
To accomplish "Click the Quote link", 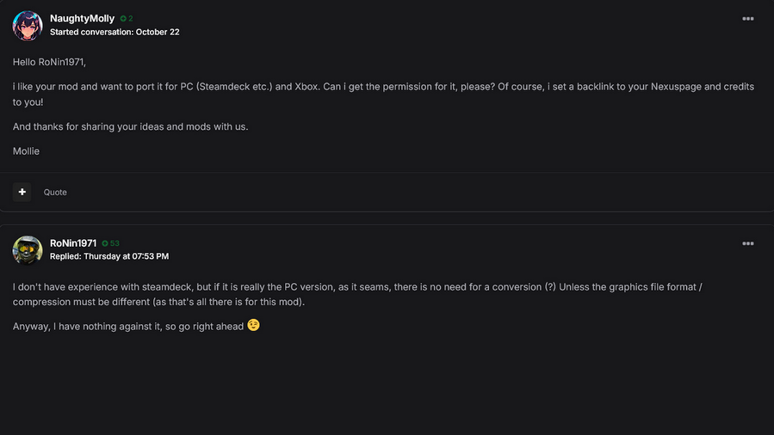I will pyautogui.click(x=55, y=192).
